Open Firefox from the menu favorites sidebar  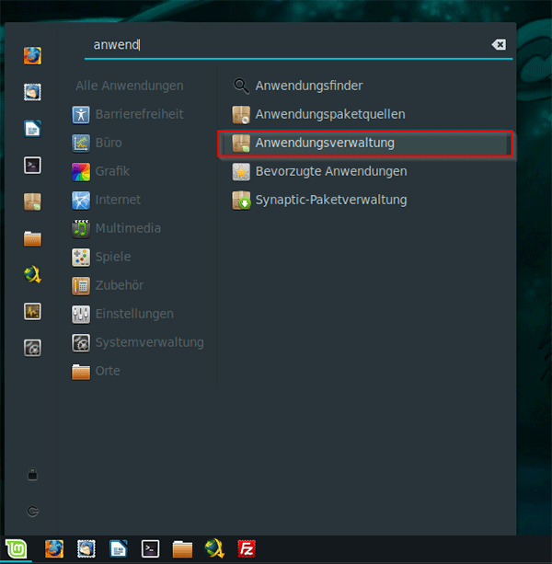click(33, 54)
